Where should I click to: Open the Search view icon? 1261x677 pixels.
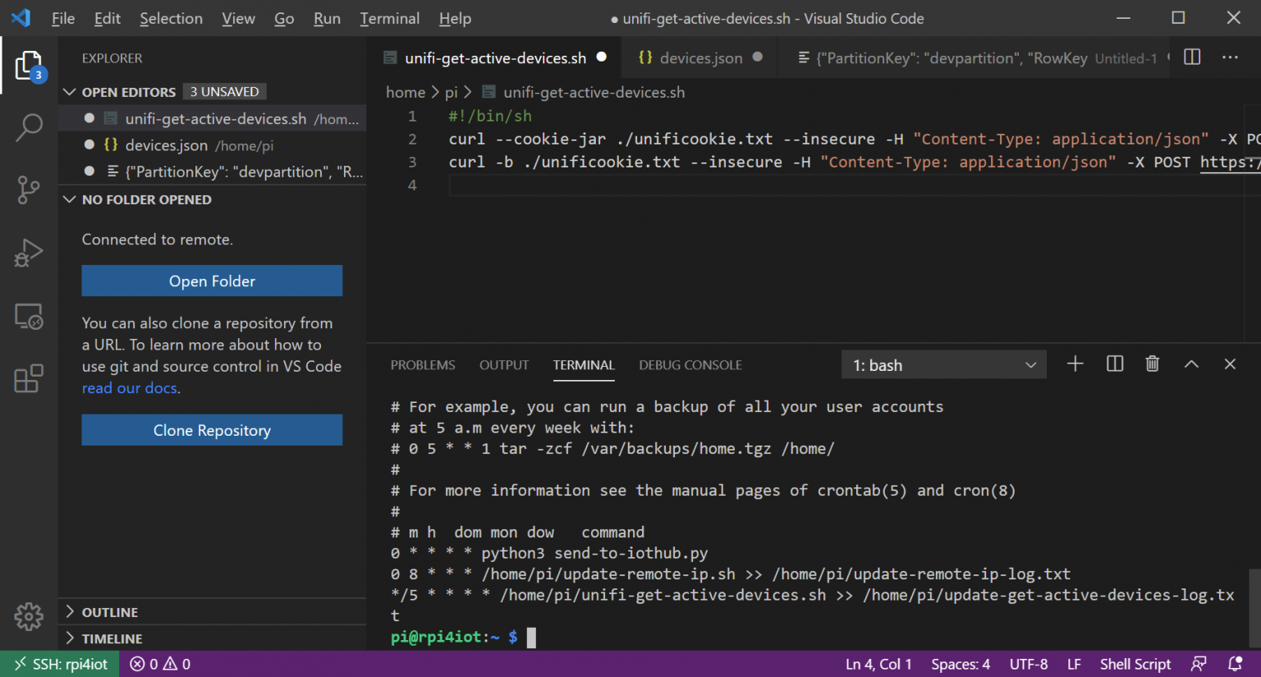coord(29,128)
